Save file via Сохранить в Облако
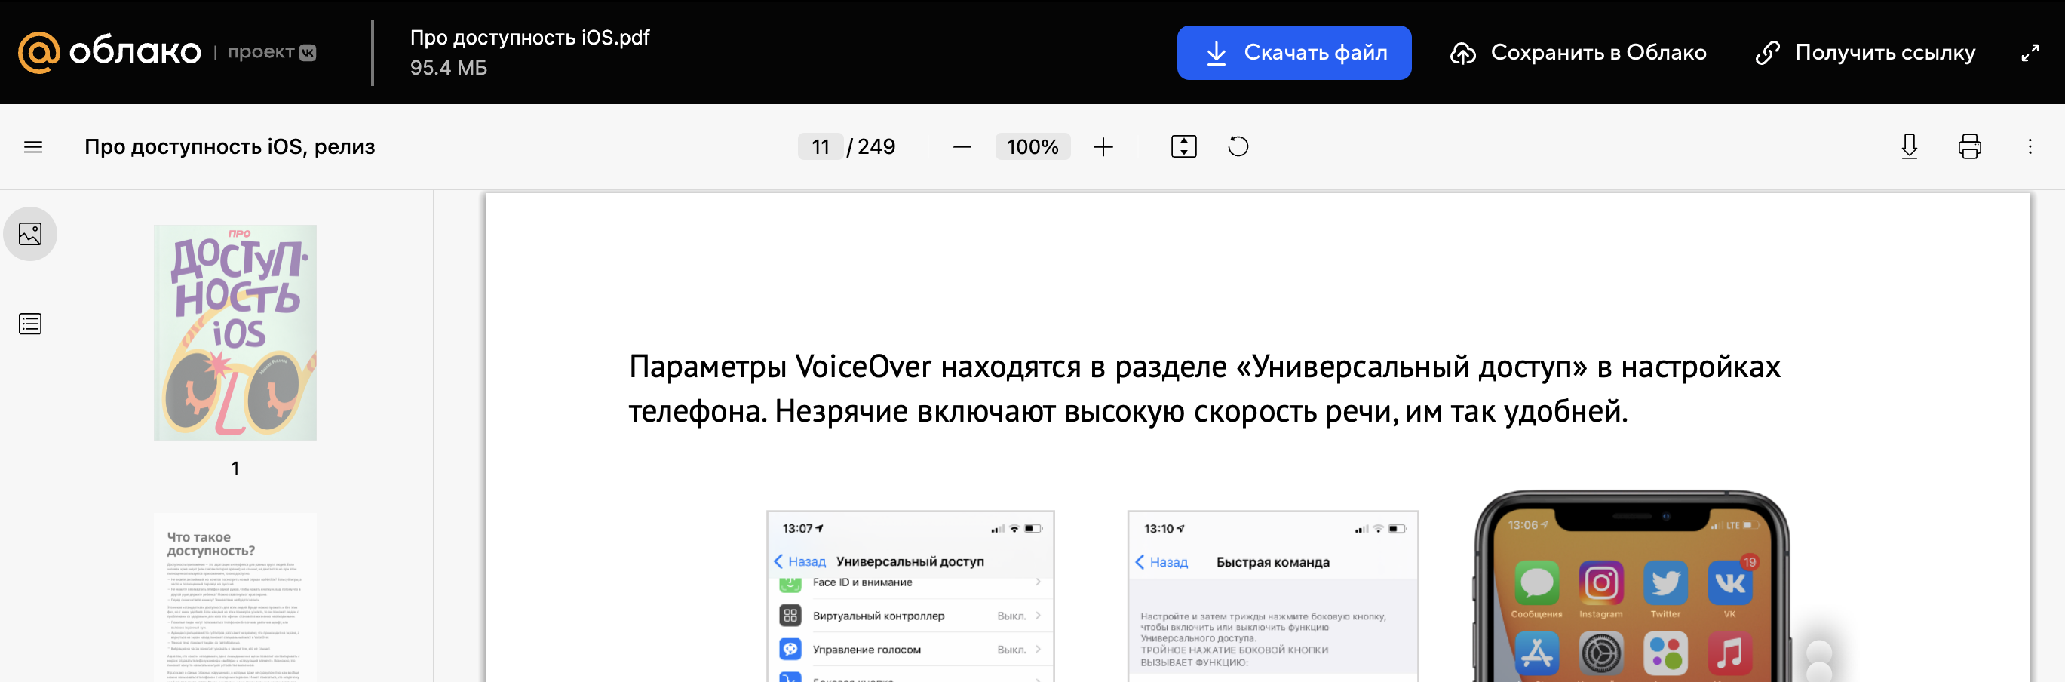The image size is (2065, 682). click(1578, 52)
